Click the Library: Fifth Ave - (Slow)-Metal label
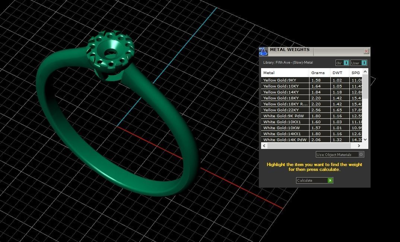 coord(288,63)
